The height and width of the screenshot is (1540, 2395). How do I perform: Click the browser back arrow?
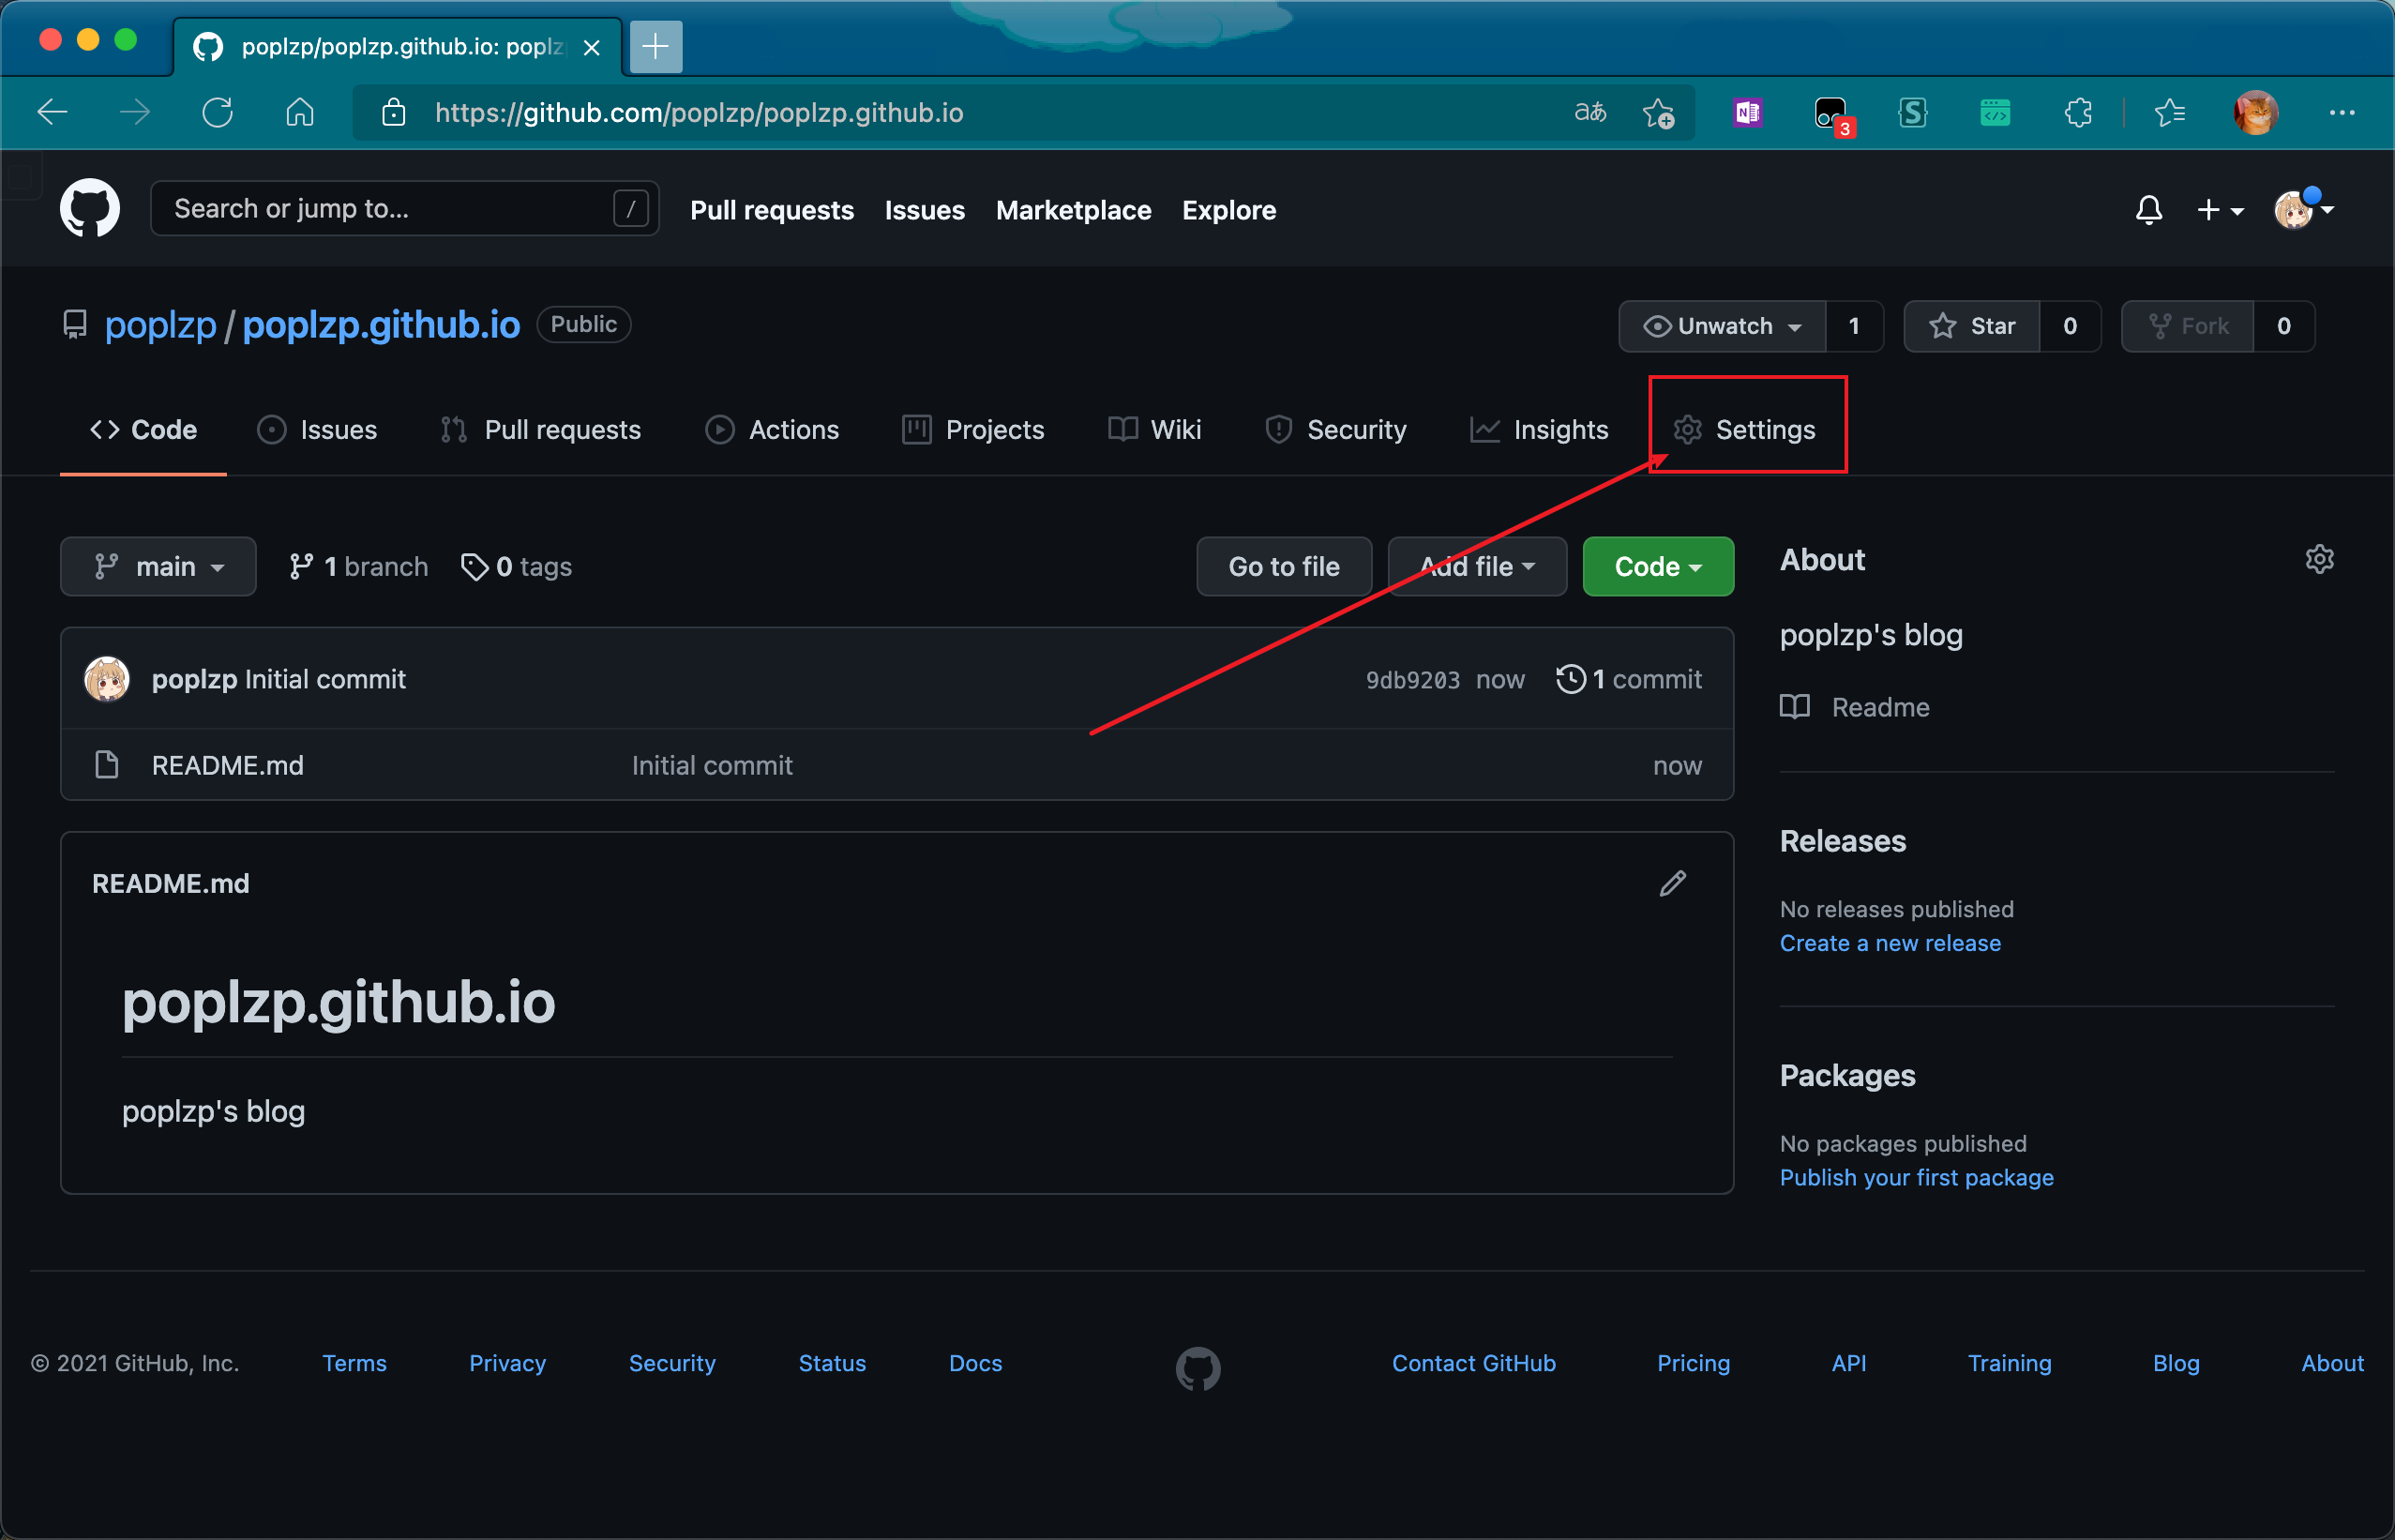(x=53, y=112)
